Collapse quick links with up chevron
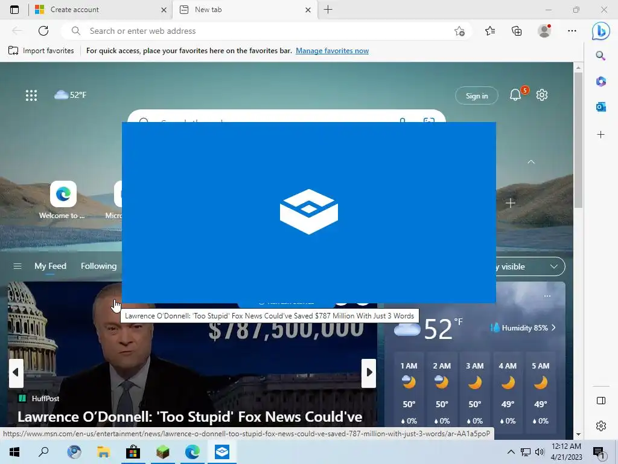 click(x=531, y=162)
